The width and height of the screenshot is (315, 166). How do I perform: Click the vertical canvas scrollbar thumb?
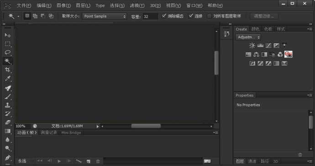tap(216, 63)
